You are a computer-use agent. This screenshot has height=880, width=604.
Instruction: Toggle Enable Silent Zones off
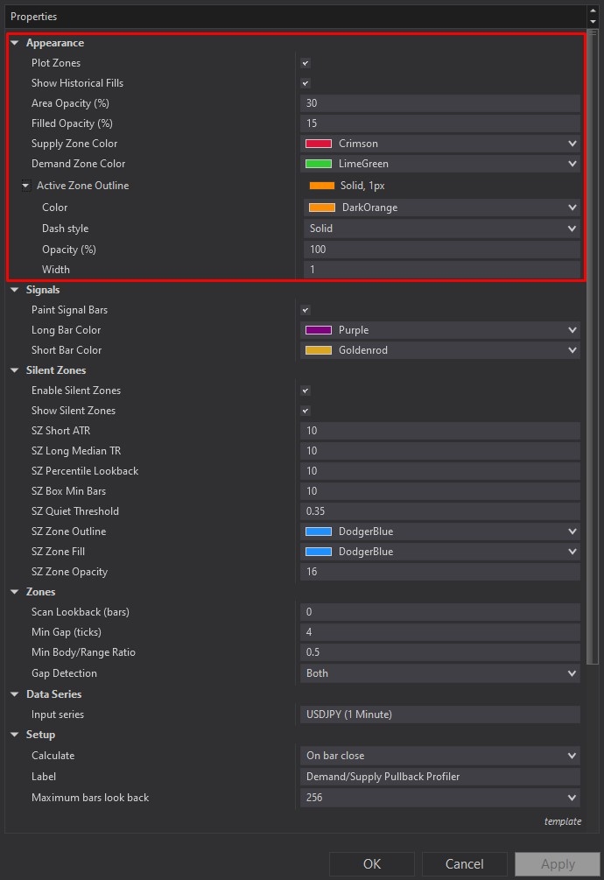tap(305, 390)
